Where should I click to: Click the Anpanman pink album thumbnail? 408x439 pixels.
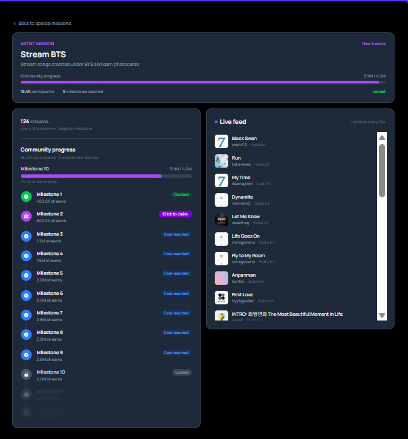[222, 277]
